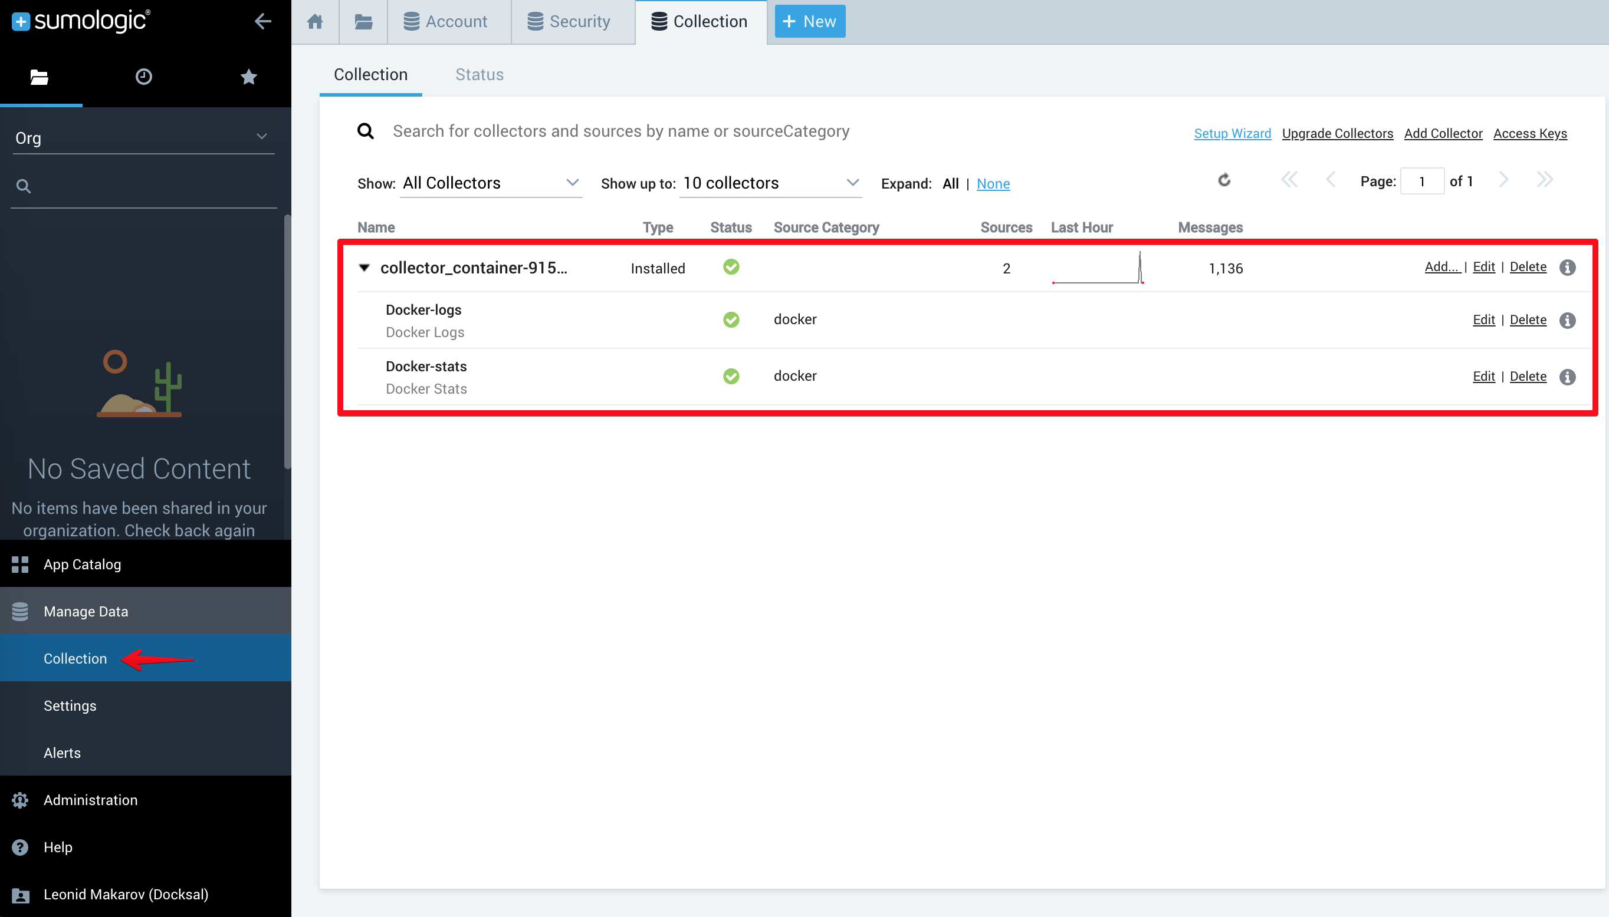The width and height of the screenshot is (1609, 917).
Task: Switch to the Status tab
Action: click(479, 74)
